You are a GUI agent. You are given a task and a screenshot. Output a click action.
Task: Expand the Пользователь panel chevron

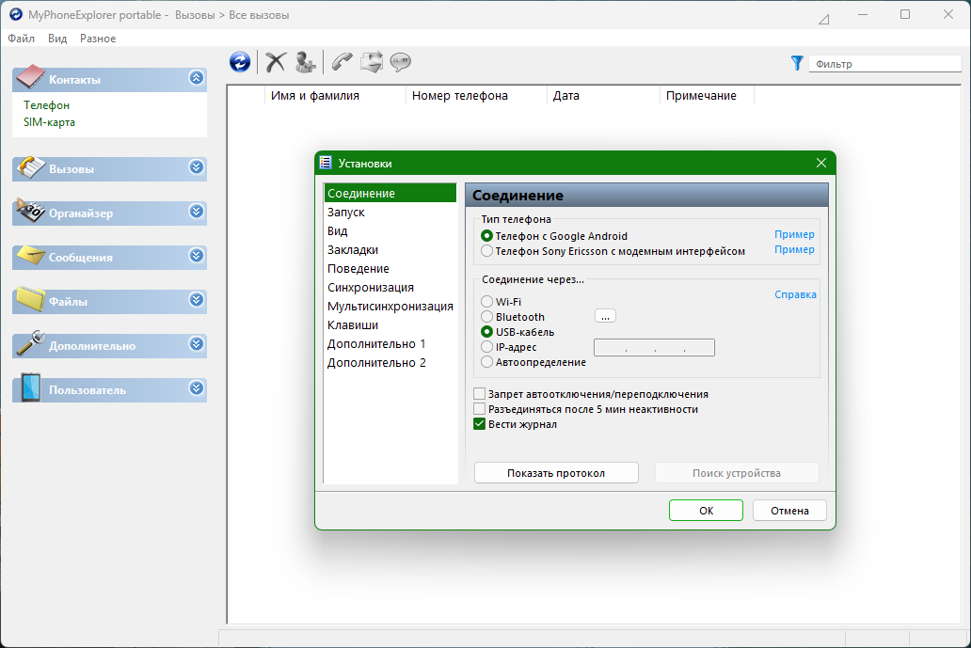pos(197,388)
